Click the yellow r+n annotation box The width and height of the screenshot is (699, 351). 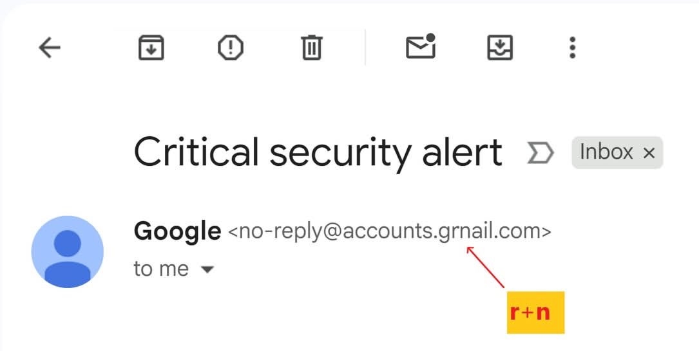pyautogui.click(x=535, y=312)
